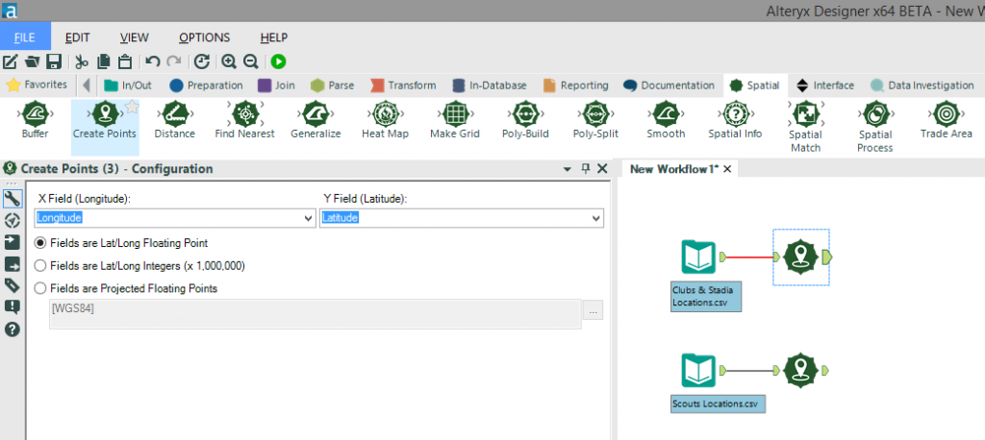
Task: Switch to the Favorites tool category
Action: click(38, 85)
